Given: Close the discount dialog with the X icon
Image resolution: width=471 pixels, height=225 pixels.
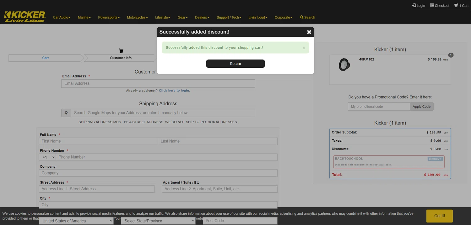Looking at the screenshot, I should point(309,32).
